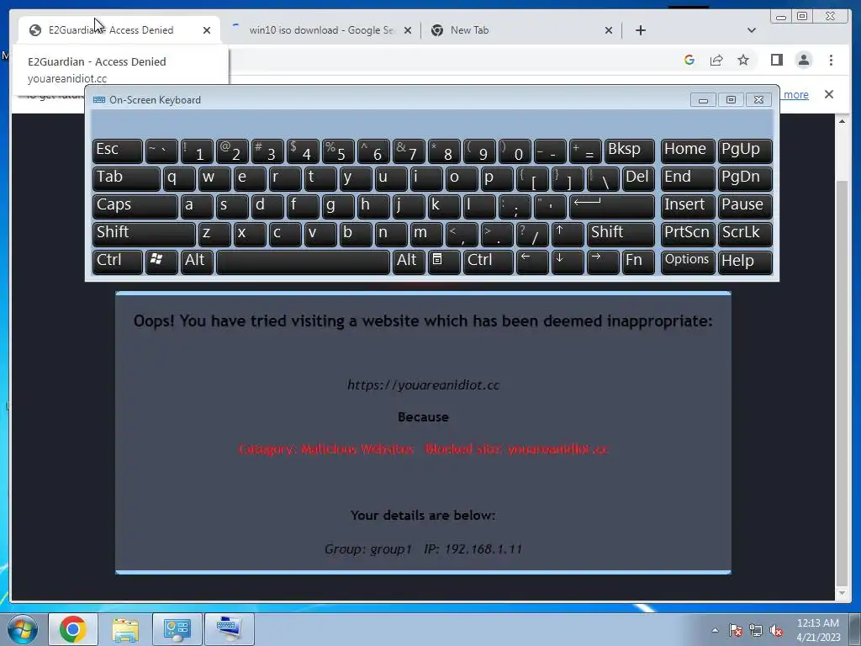Click the Pause key
This screenshot has height=646, width=861.
tap(745, 205)
